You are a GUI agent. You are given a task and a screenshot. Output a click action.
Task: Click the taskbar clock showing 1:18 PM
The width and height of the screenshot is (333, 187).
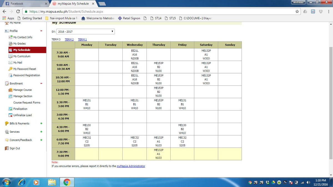[x=321, y=182]
